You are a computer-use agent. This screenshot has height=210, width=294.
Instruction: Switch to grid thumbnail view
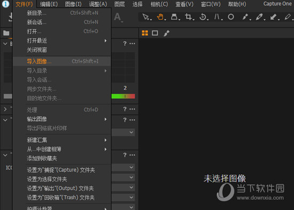click(145, 33)
